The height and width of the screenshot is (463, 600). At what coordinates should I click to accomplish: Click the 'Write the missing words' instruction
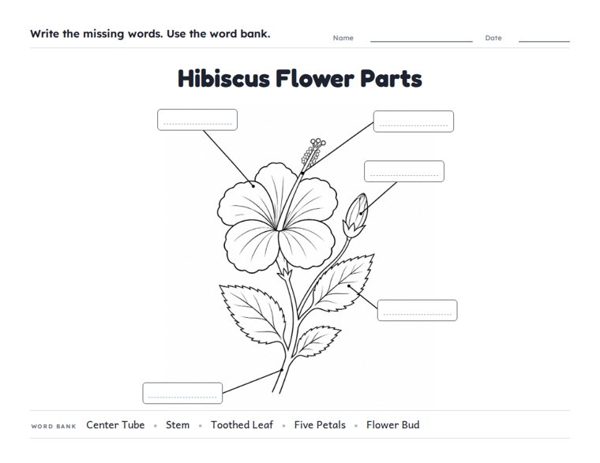(150, 34)
